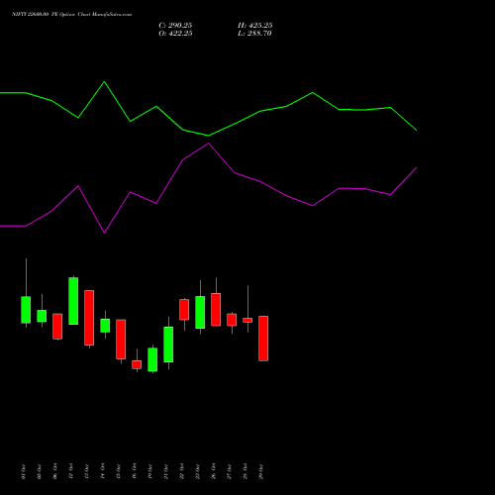Click the green candle above 21 Oct
Viewport: 495px width, 495px height.
click(168, 345)
